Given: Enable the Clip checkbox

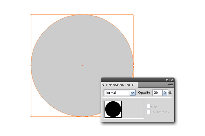Looking at the screenshot, I should tap(148, 106).
